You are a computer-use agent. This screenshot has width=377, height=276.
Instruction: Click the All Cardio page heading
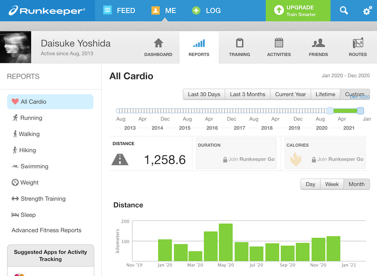131,76
